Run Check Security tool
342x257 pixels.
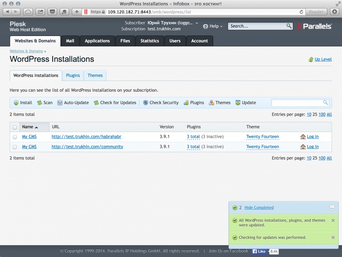[x=145, y=103]
